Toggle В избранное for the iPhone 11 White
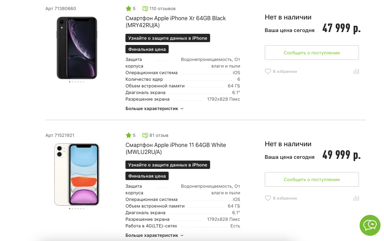 [x=284, y=198]
